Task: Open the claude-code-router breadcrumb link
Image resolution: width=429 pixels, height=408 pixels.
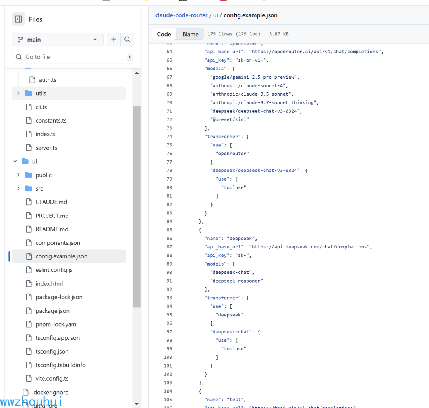Action: tap(181, 15)
